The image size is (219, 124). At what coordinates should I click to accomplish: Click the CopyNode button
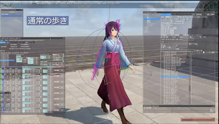pos(4,47)
